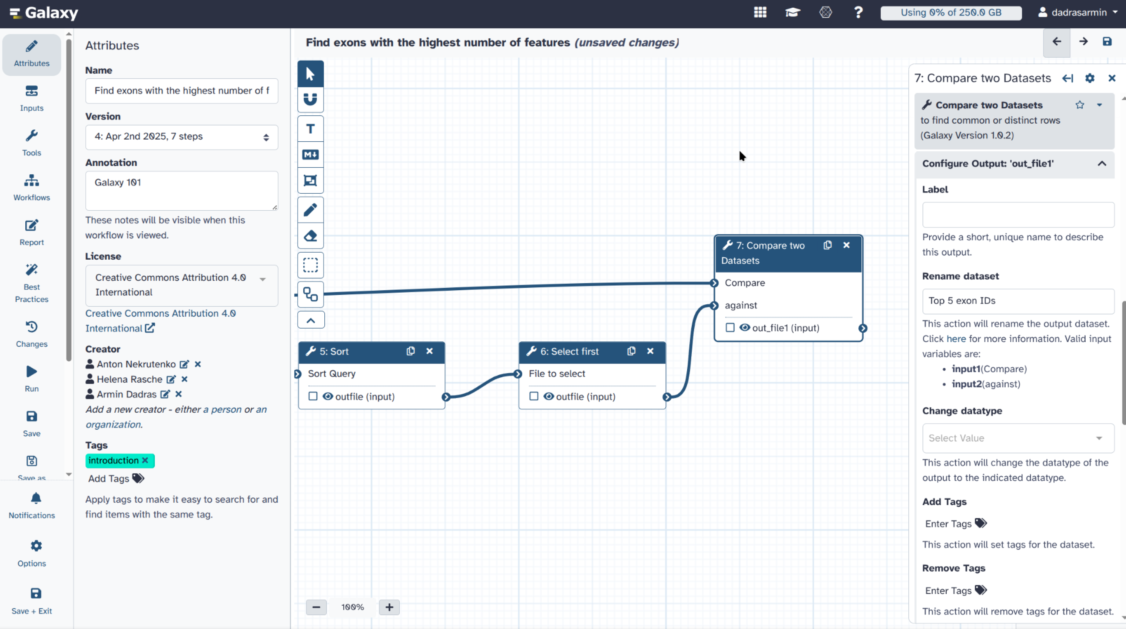Open the Version dropdown
The width and height of the screenshot is (1126, 629).
click(181, 137)
